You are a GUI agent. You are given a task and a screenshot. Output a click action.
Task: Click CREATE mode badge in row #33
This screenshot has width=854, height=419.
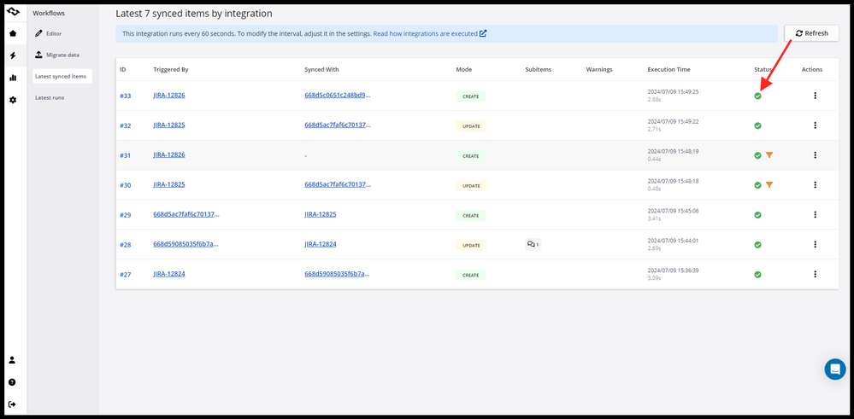pos(470,96)
